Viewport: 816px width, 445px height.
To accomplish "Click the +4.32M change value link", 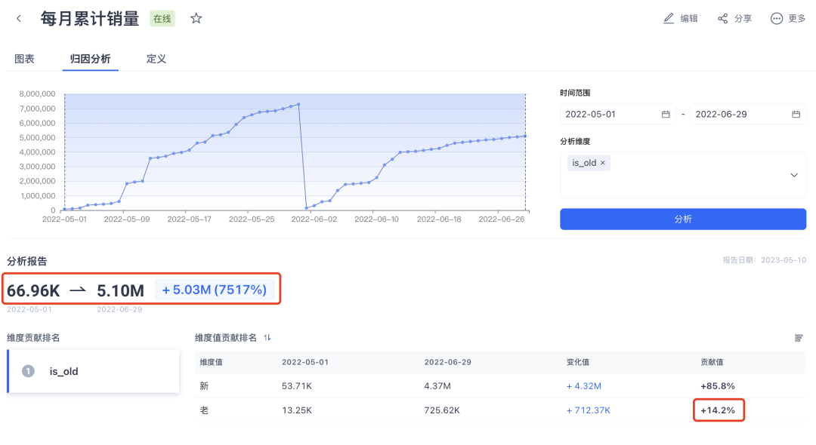I will pos(584,386).
